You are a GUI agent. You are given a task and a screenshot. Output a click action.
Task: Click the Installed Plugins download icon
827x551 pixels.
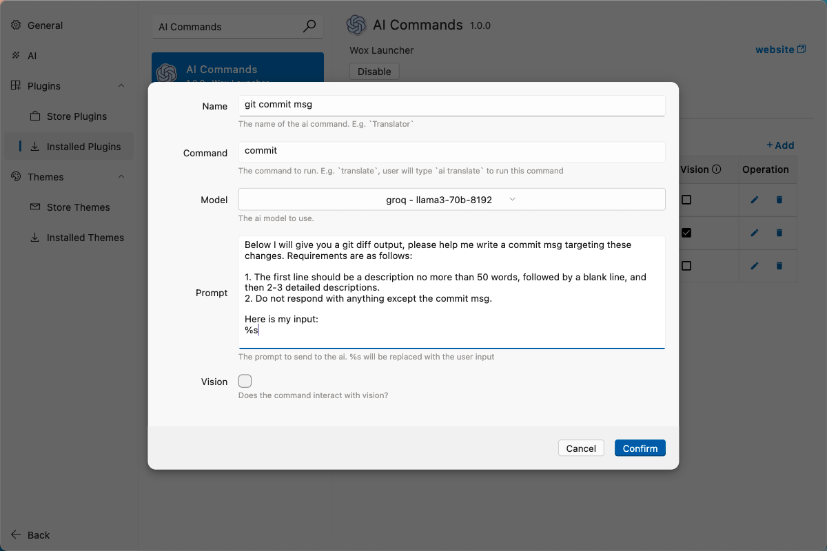pos(34,147)
